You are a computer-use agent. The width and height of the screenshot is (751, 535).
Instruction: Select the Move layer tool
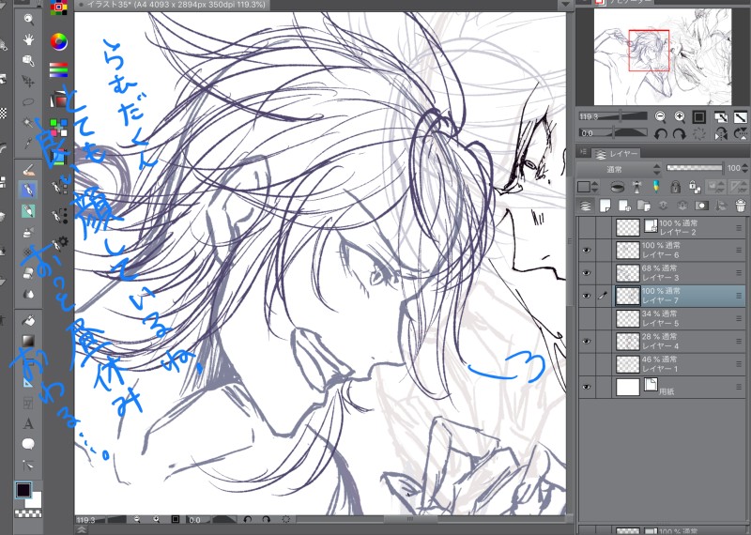coord(29,82)
